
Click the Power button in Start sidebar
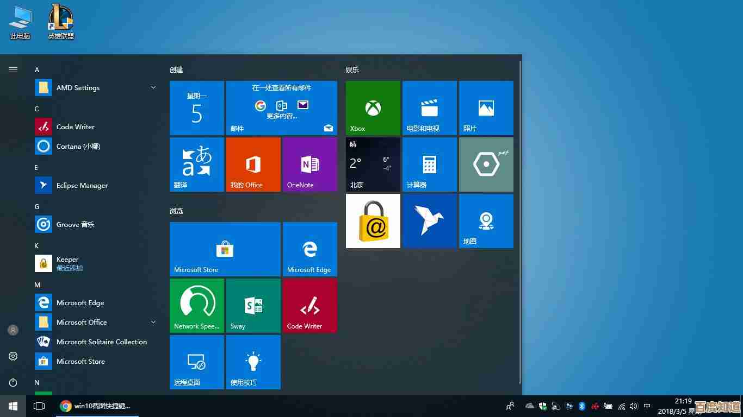[x=13, y=382]
